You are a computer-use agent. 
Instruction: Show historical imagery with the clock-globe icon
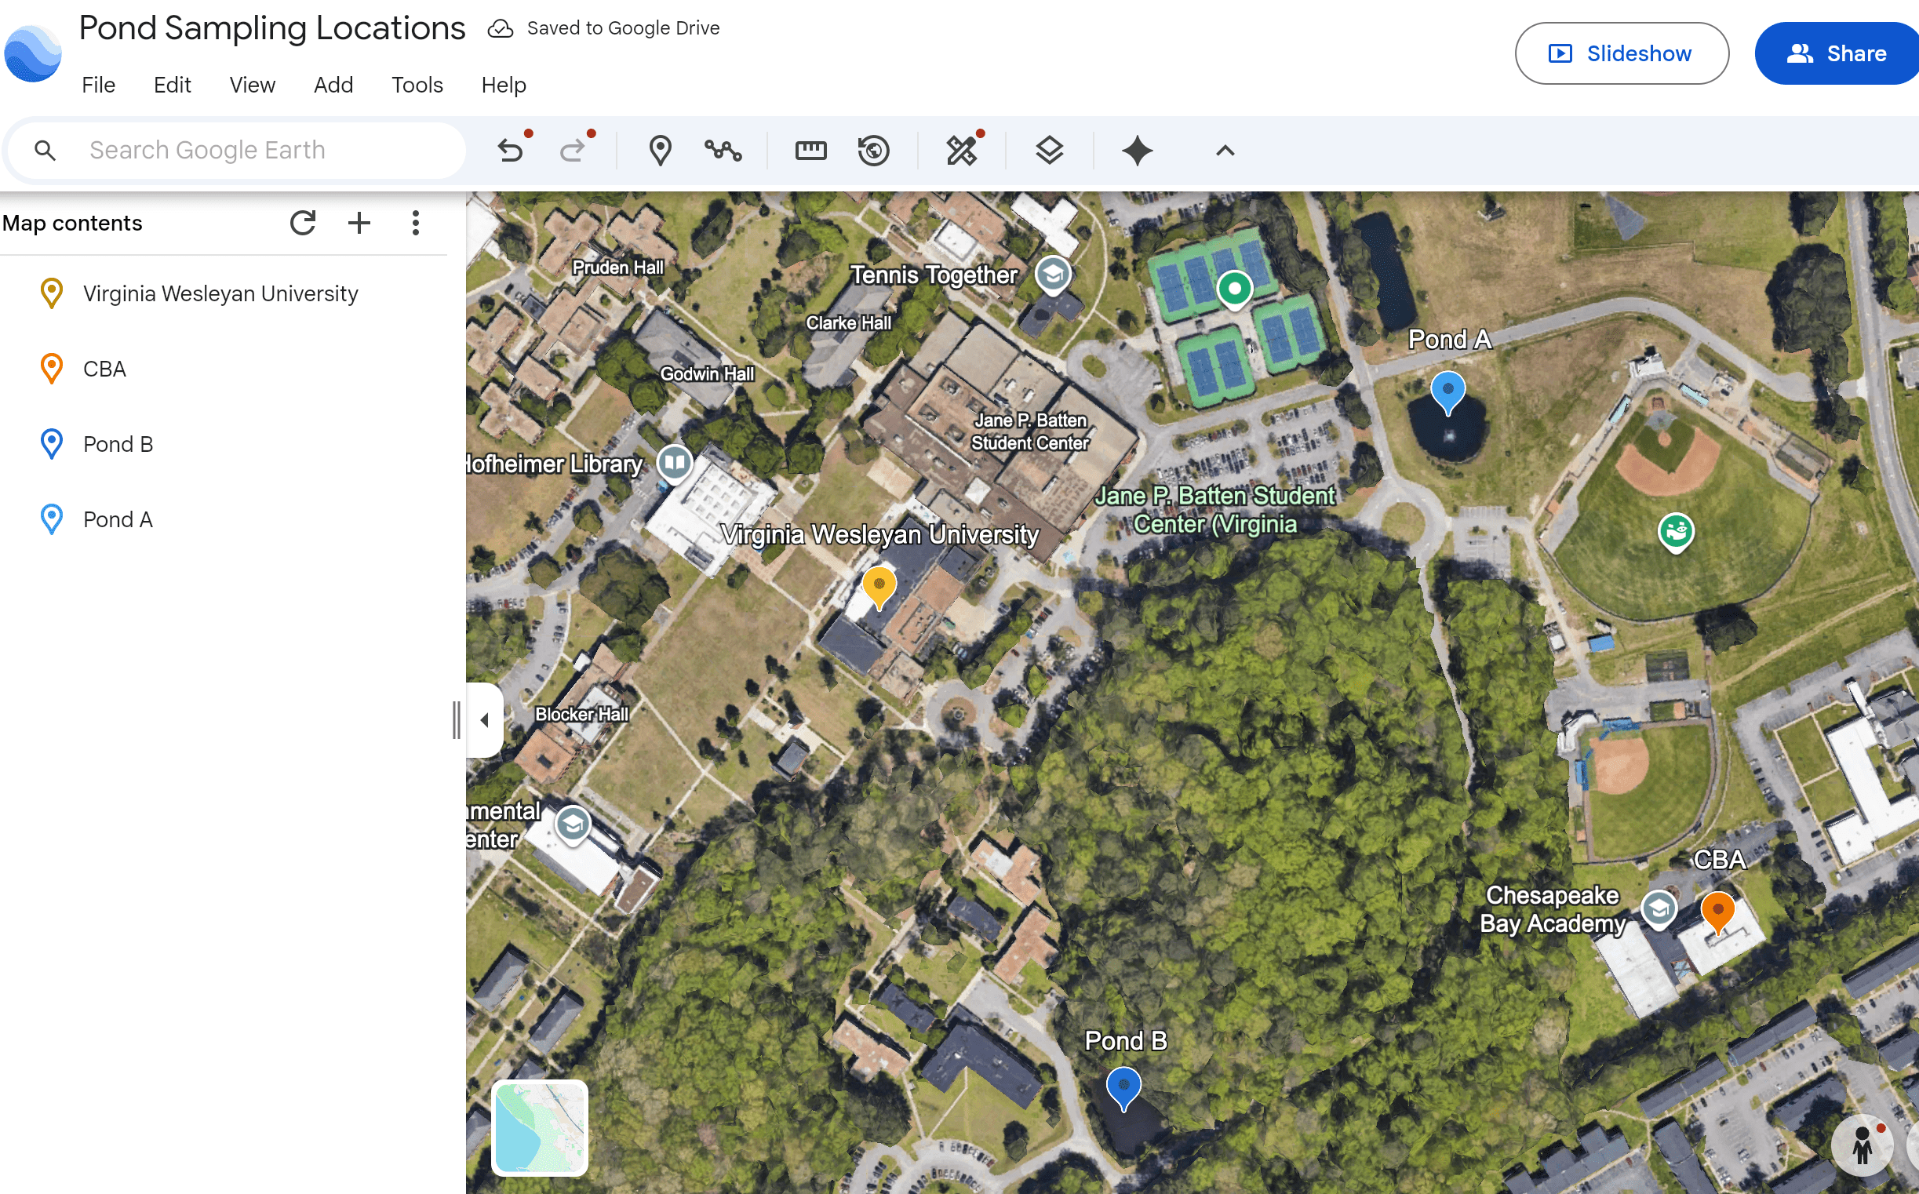coord(873,150)
